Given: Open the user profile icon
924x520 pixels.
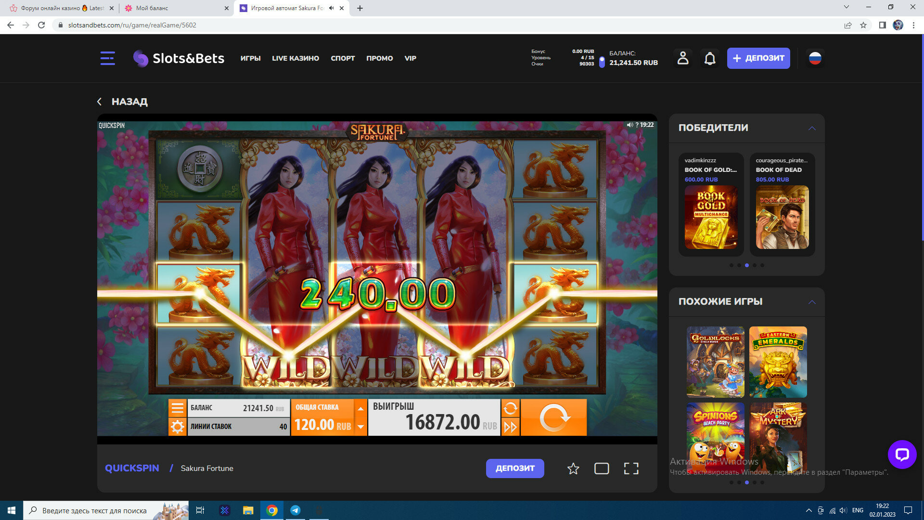Looking at the screenshot, I should [682, 58].
